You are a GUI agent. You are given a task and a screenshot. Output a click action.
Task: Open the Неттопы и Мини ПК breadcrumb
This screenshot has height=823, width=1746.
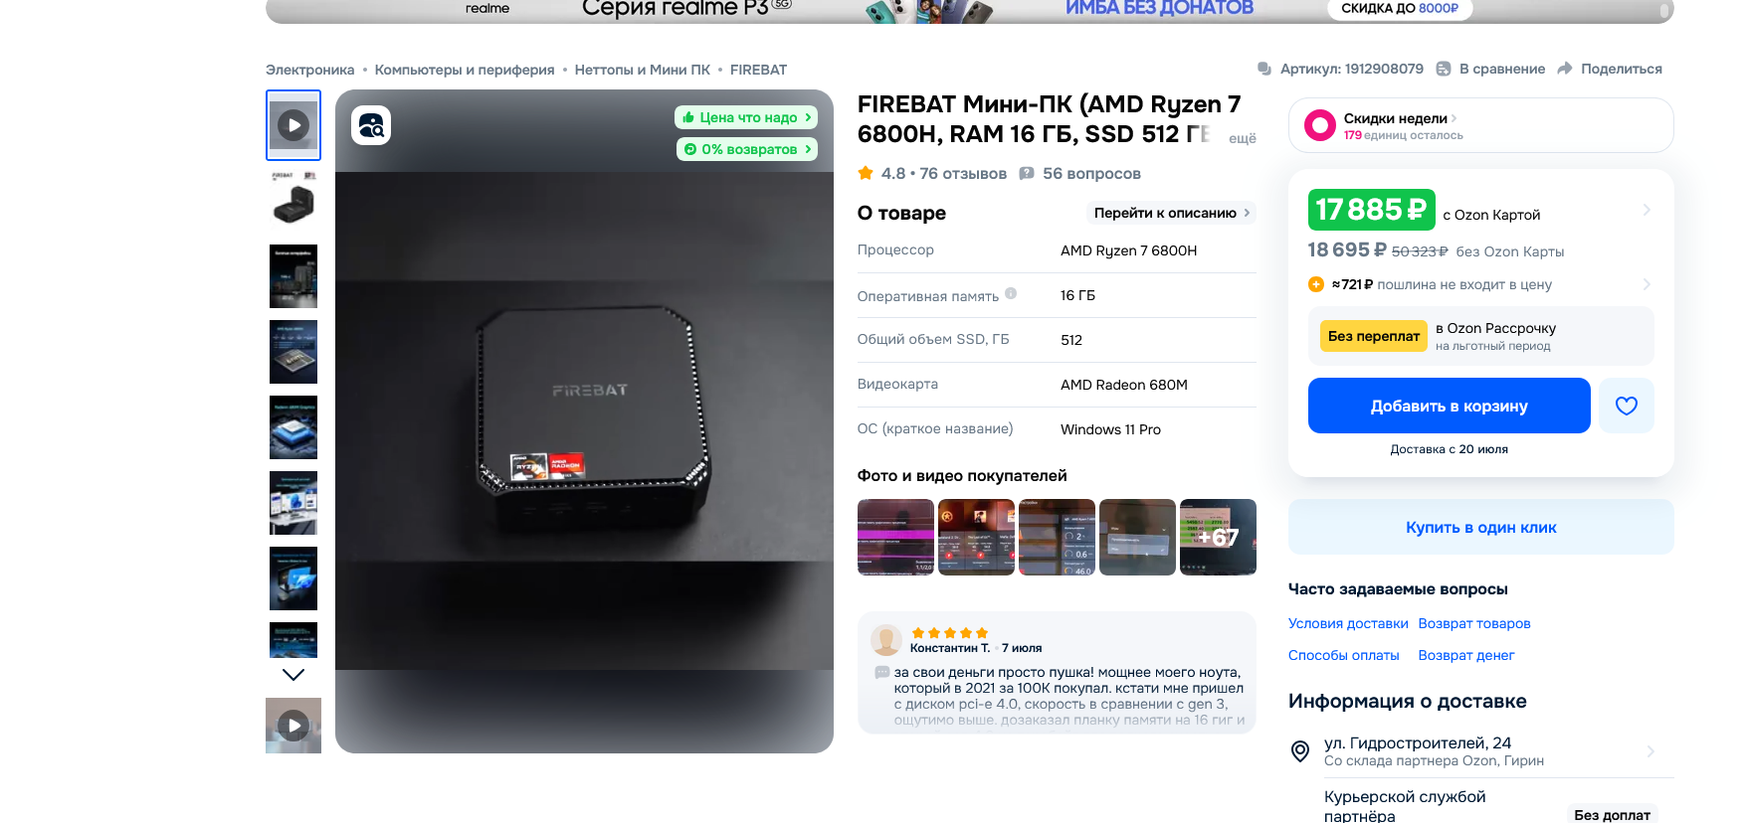tap(643, 70)
